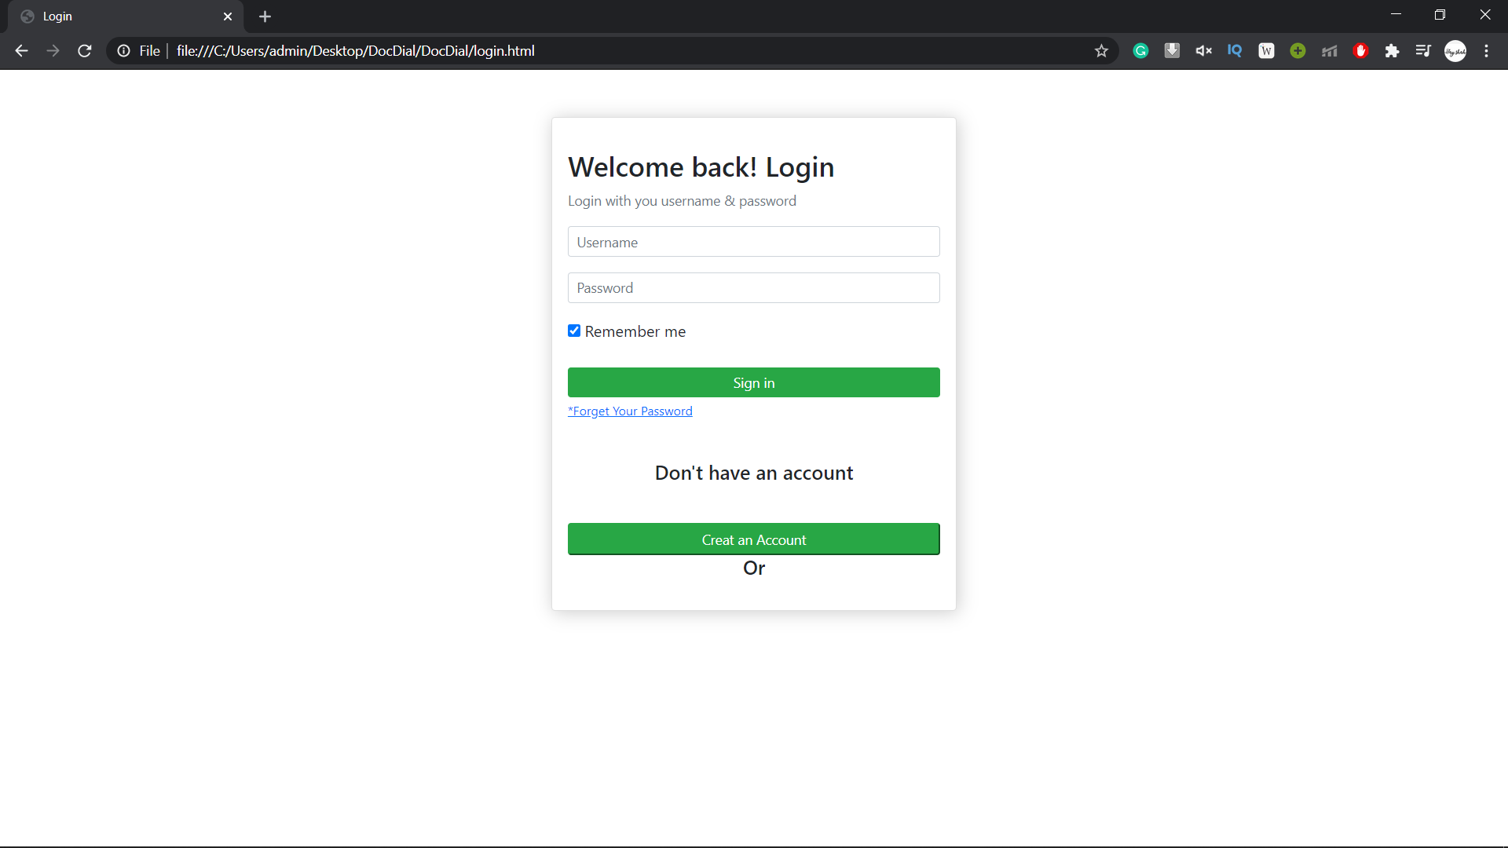The height and width of the screenshot is (848, 1508).
Task: Click the Forget Your Password link
Action: pos(630,411)
